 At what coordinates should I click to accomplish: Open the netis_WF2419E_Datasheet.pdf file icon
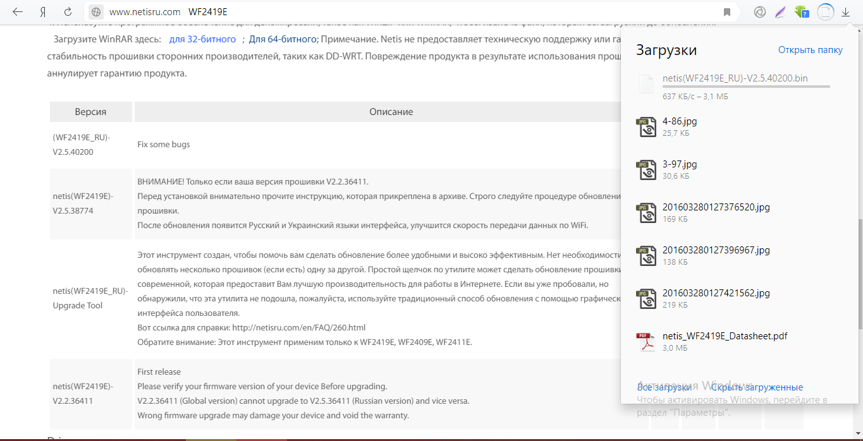pos(646,342)
